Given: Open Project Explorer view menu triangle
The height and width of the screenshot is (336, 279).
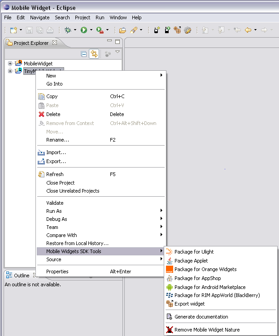Looking at the screenshot, I should (x=118, y=52).
